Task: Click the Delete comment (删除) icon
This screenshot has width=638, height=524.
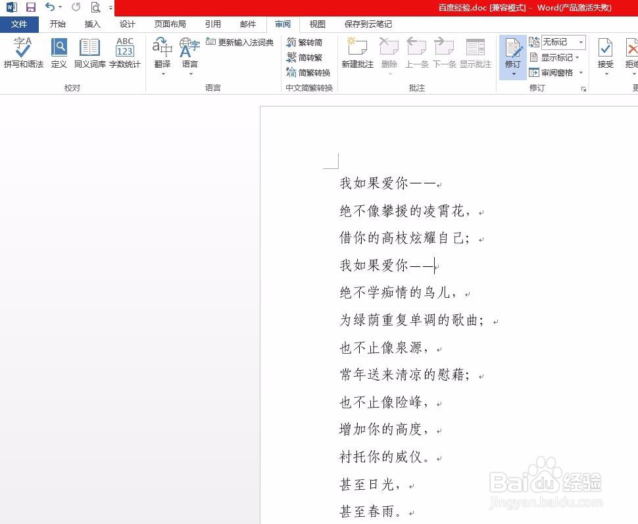Action: tap(389, 48)
